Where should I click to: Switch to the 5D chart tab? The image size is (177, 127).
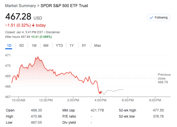(22, 45)
